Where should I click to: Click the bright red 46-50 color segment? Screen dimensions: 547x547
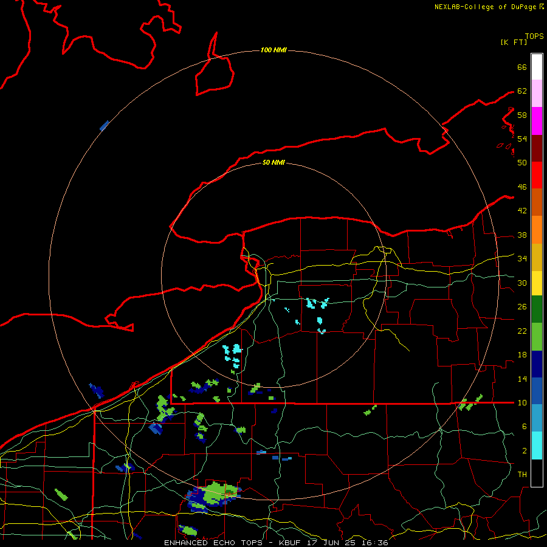click(x=537, y=175)
